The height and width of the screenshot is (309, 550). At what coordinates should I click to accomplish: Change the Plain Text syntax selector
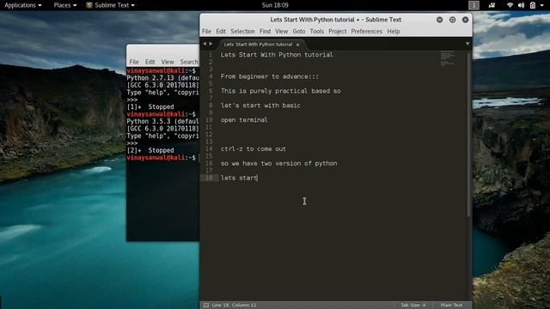click(x=451, y=306)
